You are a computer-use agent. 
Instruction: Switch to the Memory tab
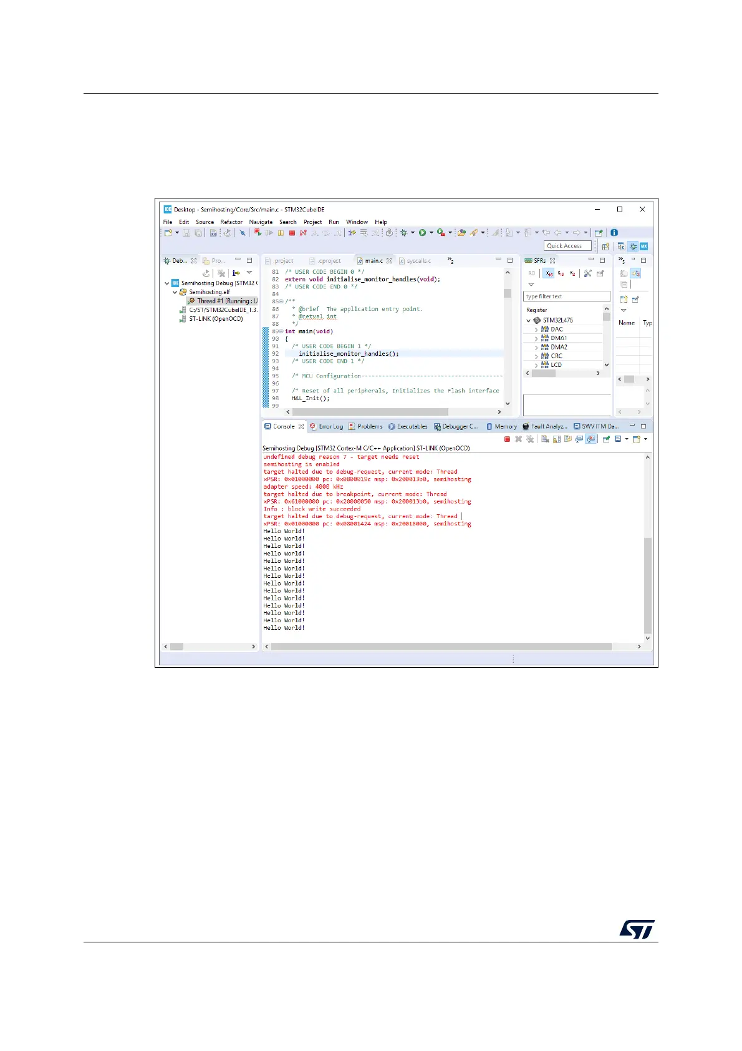tap(501, 426)
